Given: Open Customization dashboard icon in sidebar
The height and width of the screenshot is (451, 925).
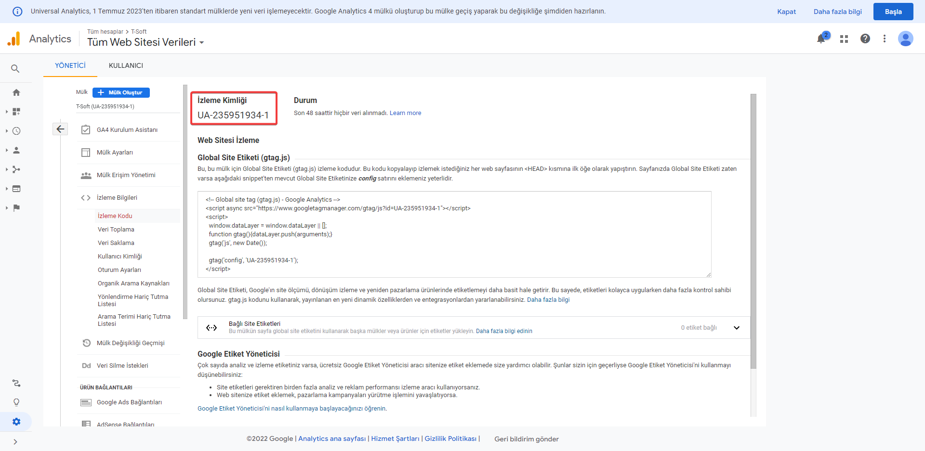Looking at the screenshot, I should [x=16, y=112].
